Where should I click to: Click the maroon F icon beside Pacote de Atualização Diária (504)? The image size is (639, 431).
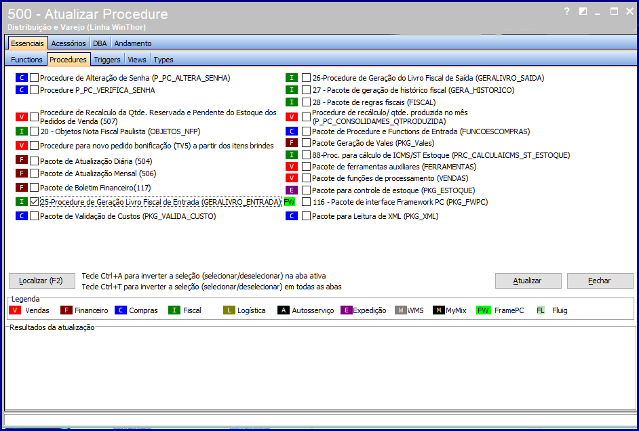click(22, 160)
